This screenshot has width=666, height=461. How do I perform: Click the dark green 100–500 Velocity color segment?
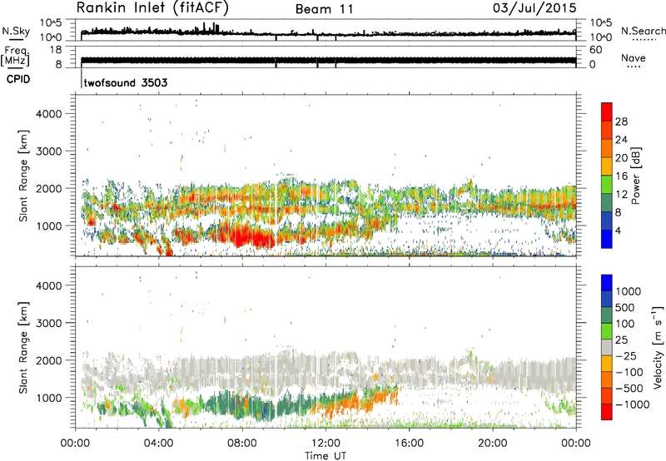[x=607, y=315]
